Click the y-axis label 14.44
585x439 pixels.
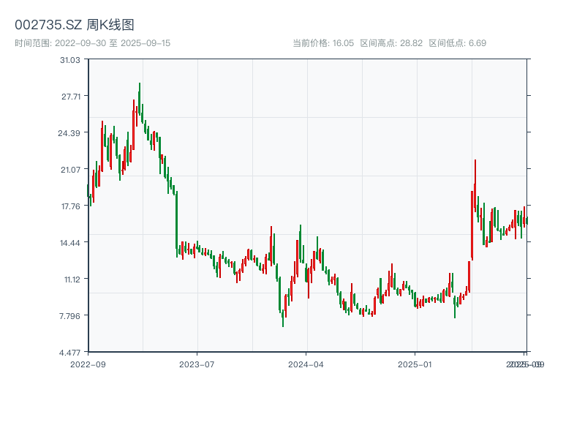coord(70,243)
